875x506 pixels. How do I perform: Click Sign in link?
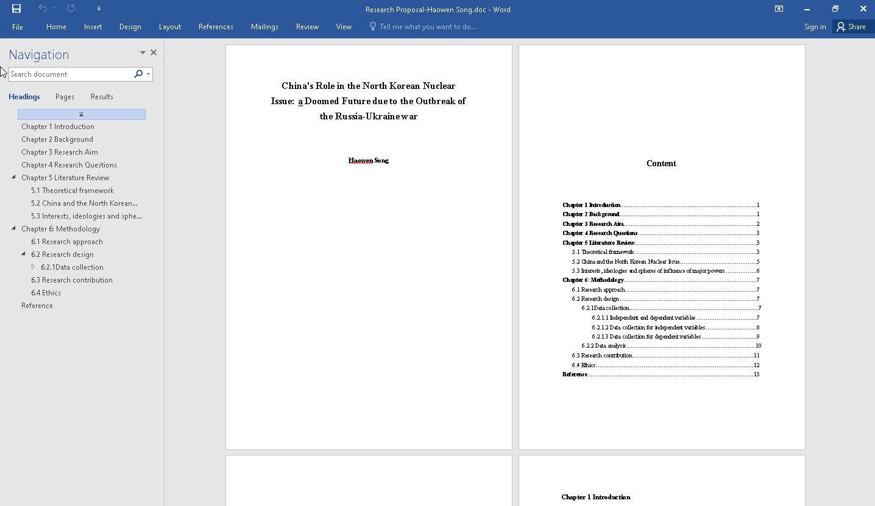[815, 27]
